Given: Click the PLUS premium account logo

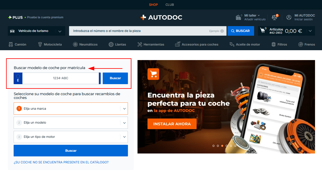Looking at the screenshot, I should click(15, 17).
